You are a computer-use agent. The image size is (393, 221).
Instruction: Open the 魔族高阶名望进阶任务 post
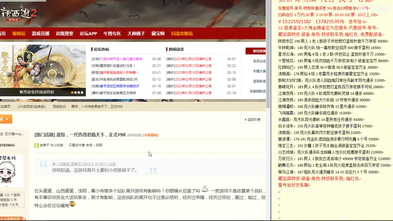[118, 66]
